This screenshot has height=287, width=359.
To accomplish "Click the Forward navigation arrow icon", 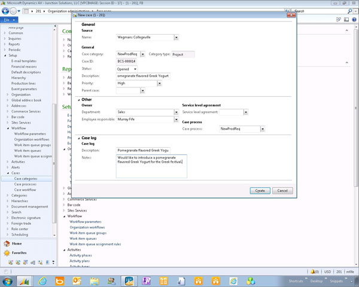I will coord(13,11).
